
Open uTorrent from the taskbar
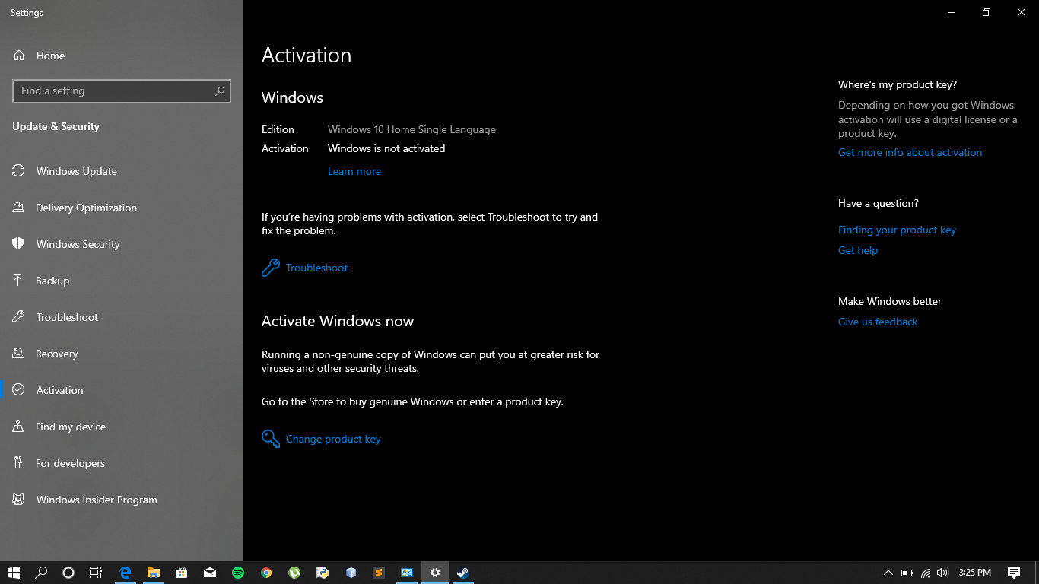coord(294,573)
